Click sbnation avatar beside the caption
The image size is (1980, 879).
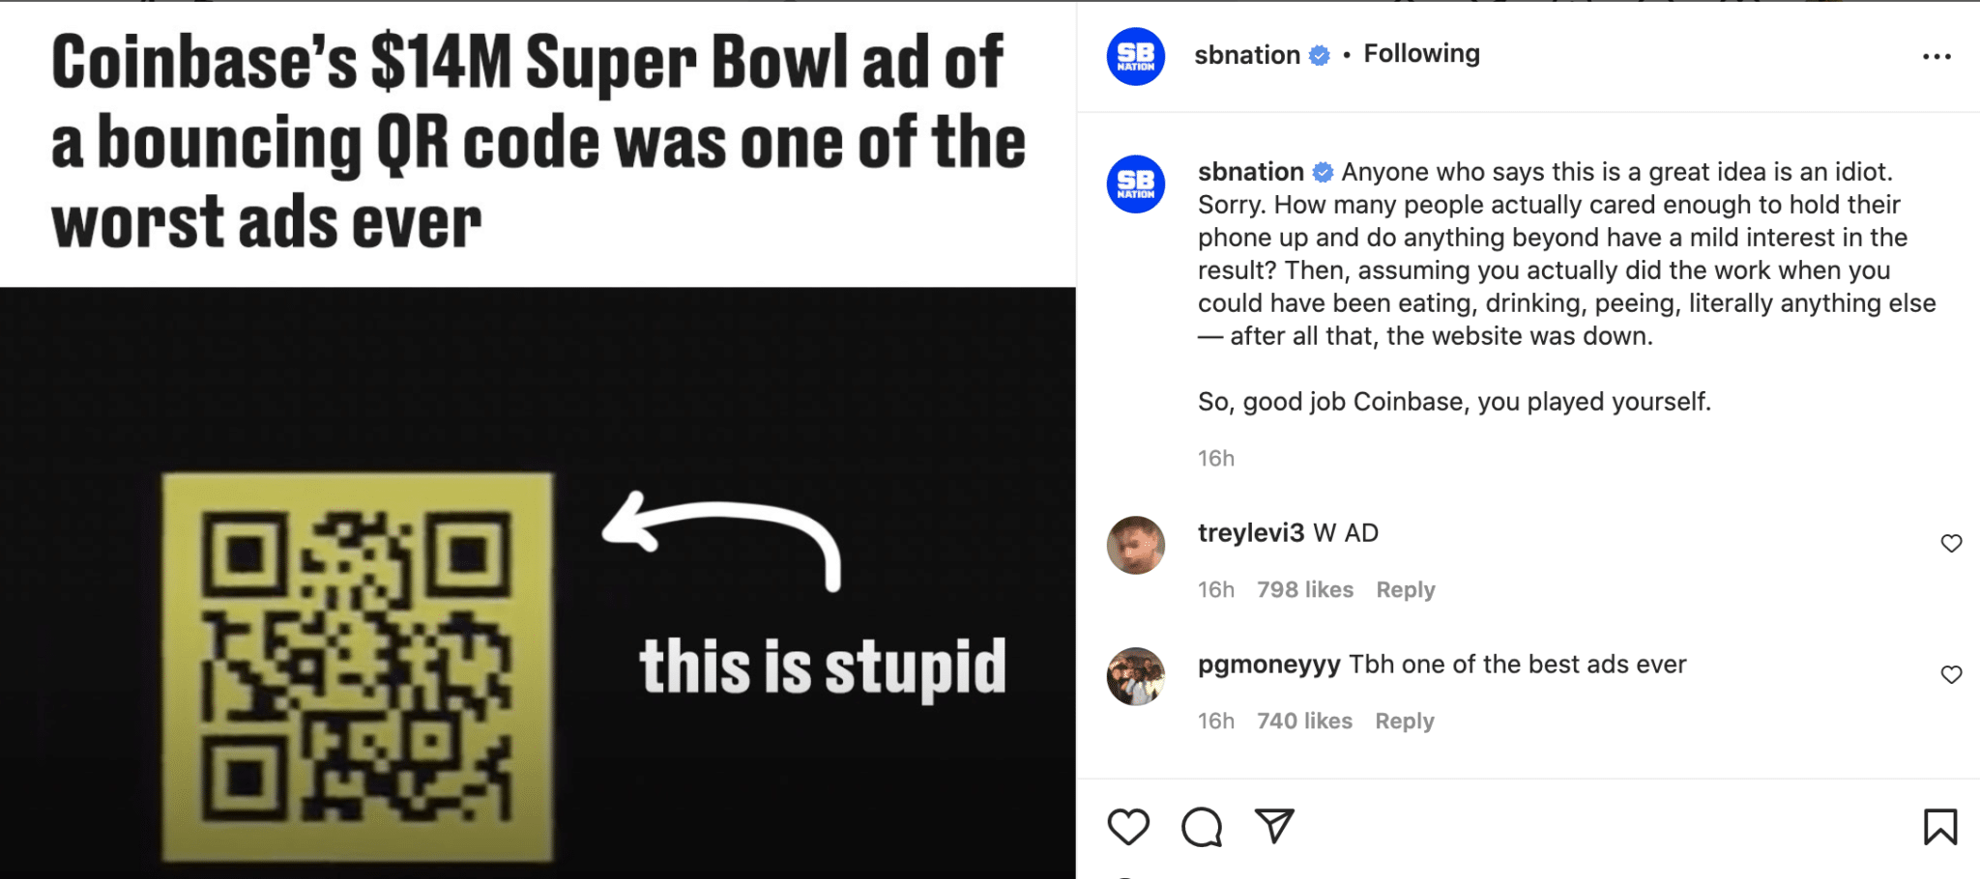[1135, 184]
